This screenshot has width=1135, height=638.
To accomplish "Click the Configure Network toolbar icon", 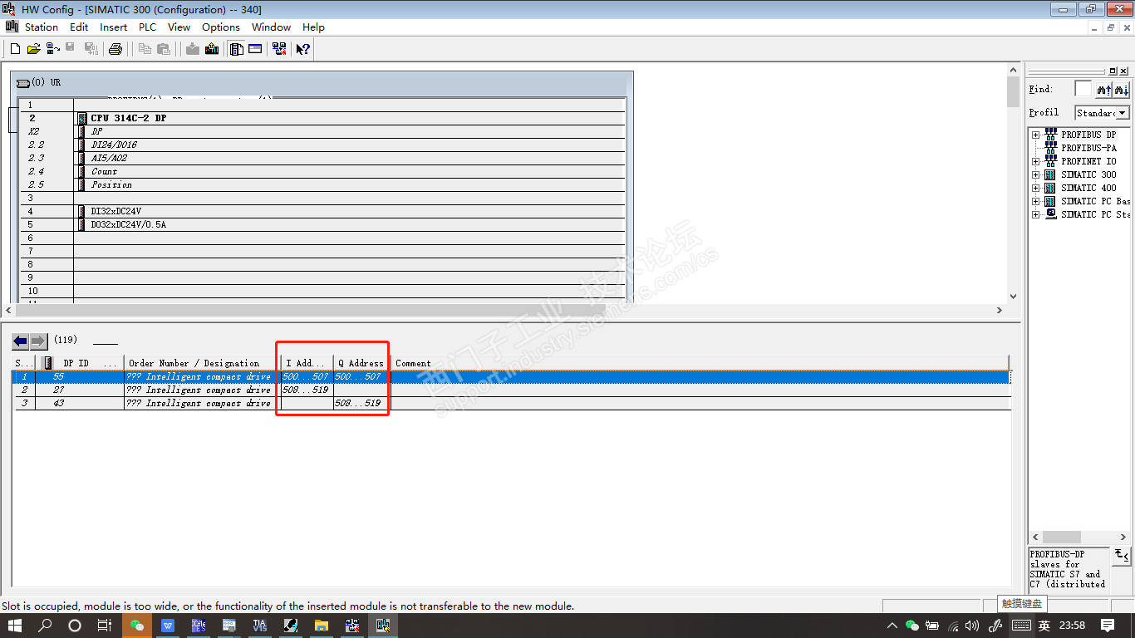I will pyautogui.click(x=279, y=49).
